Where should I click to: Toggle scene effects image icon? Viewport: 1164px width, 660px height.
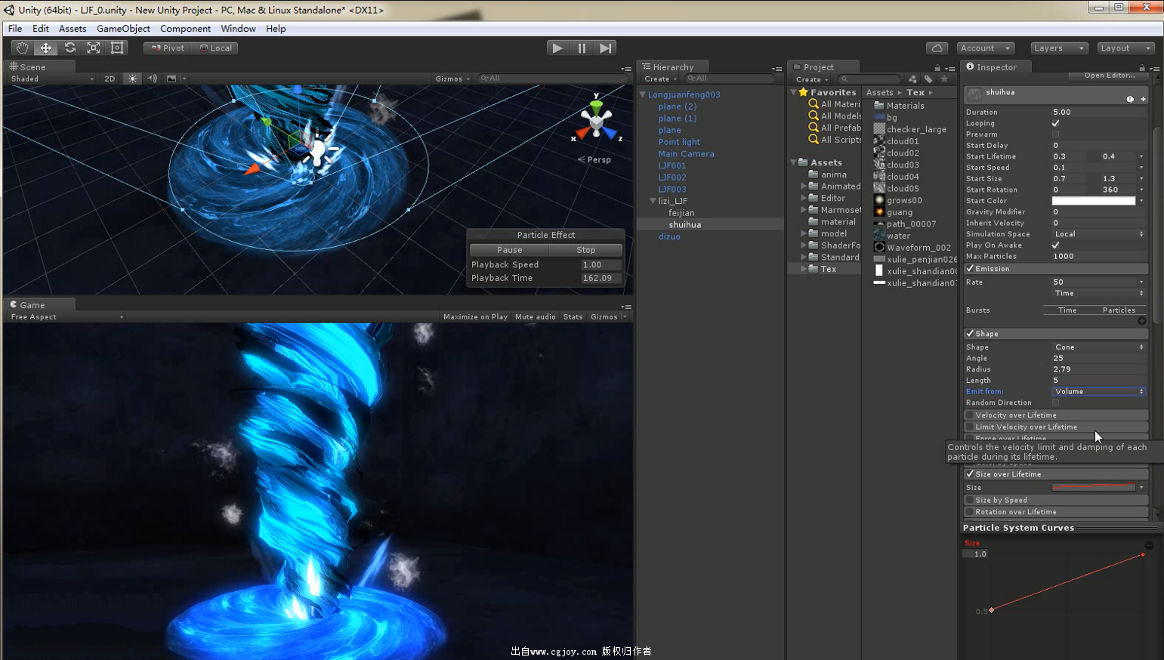(171, 79)
